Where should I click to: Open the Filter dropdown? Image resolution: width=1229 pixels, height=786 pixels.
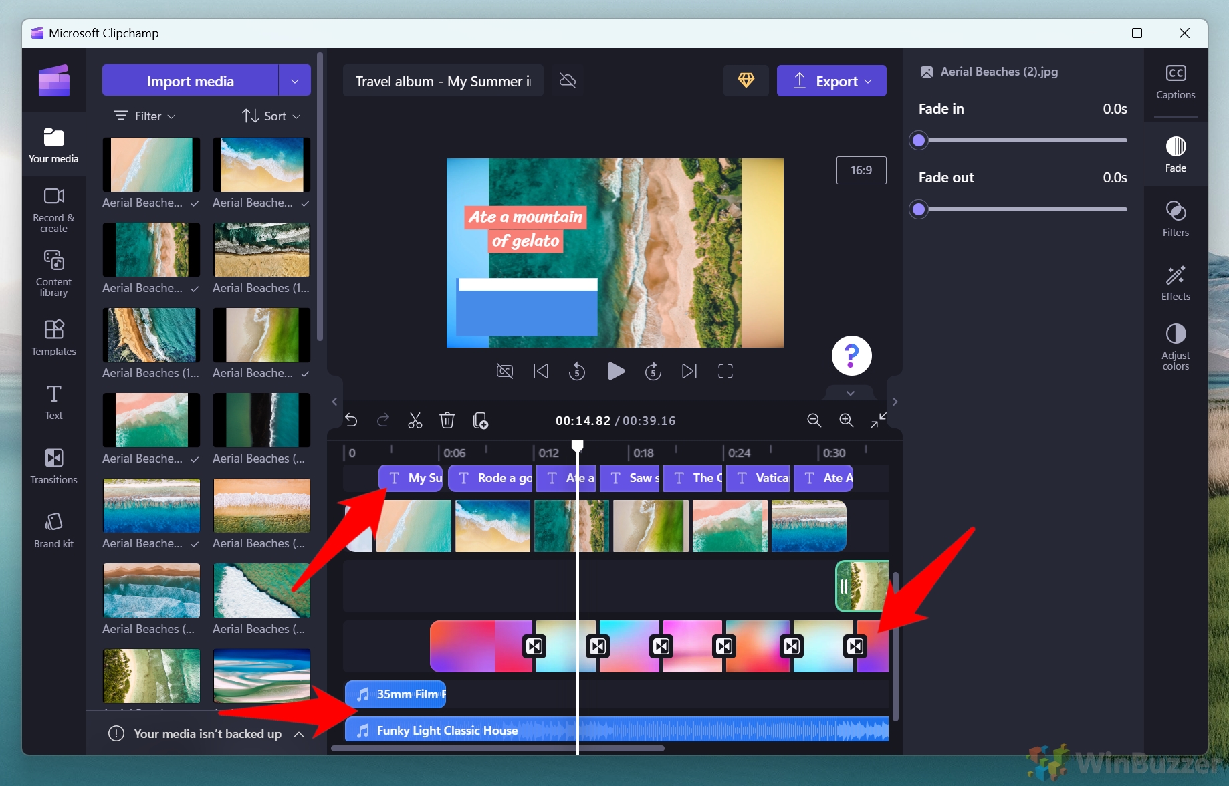coord(144,116)
